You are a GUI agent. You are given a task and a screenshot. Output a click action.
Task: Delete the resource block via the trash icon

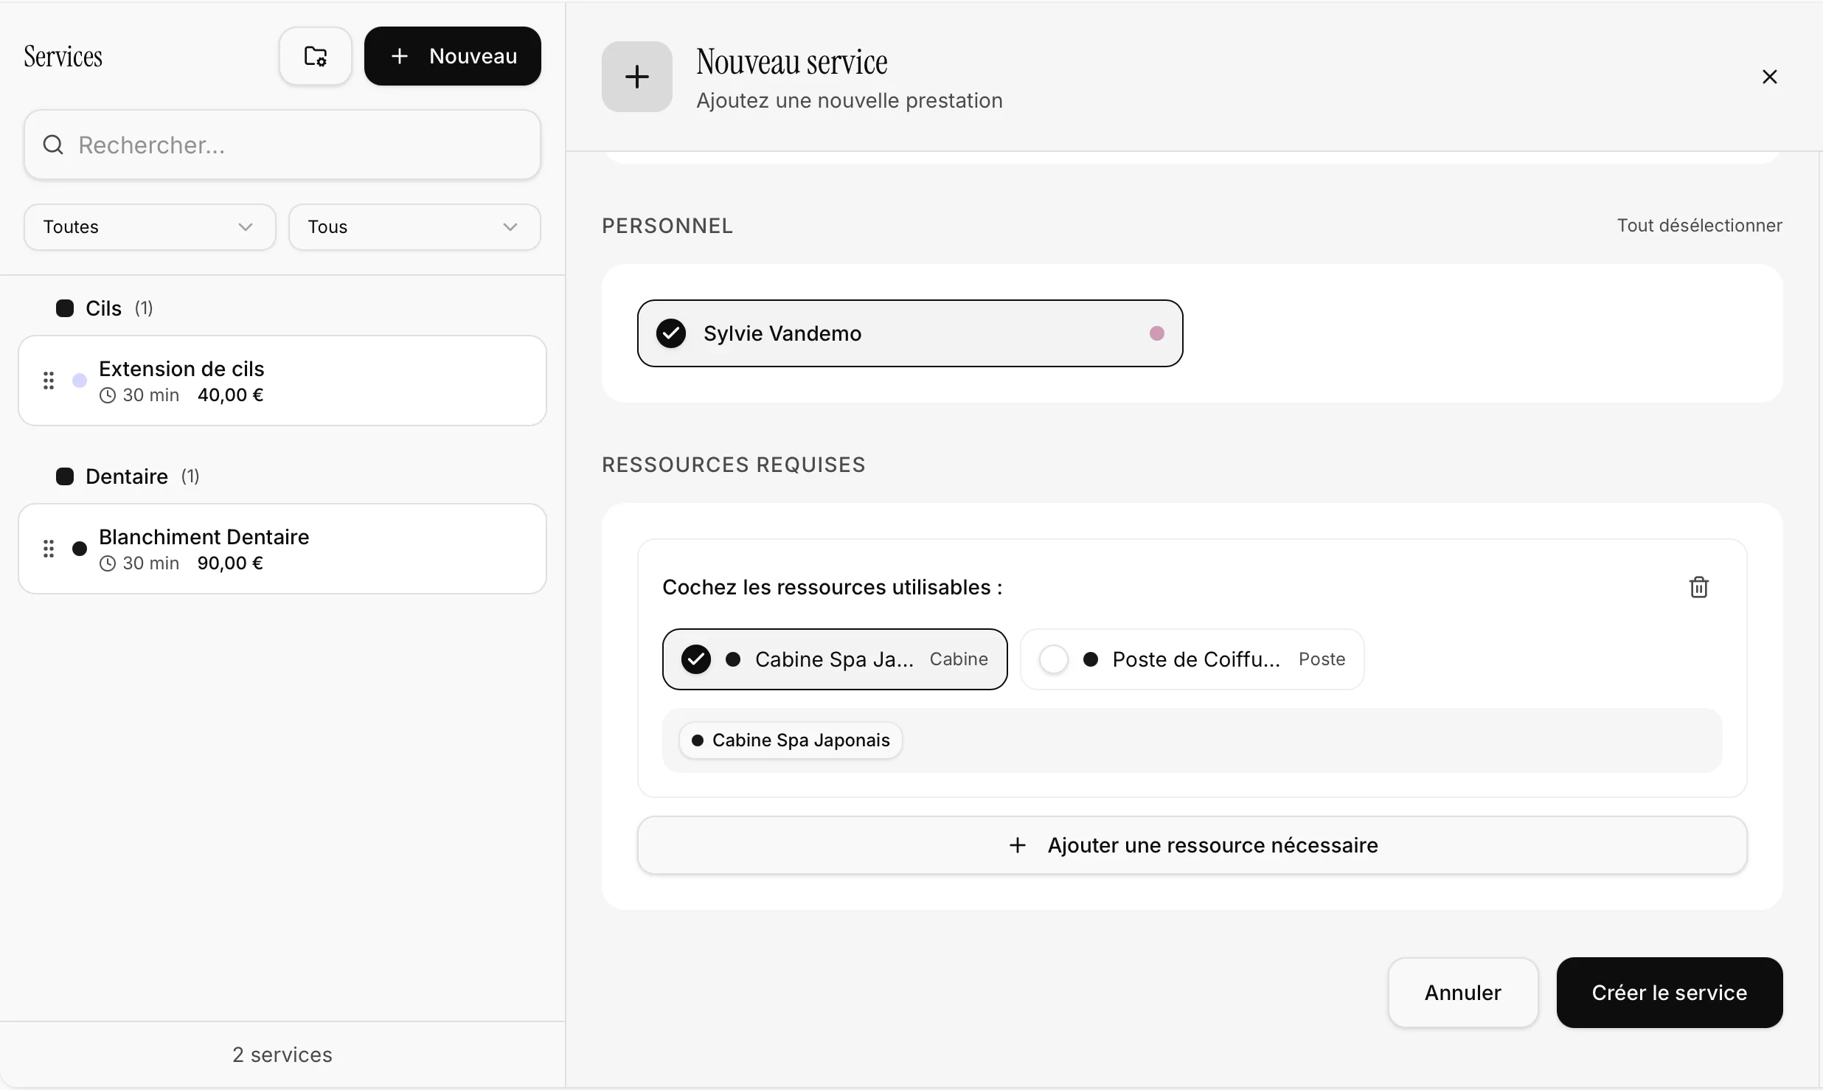[x=1699, y=586]
